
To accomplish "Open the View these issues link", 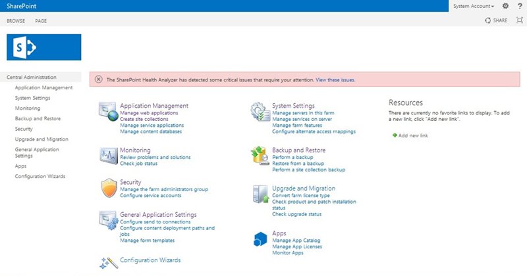I will pyautogui.click(x=335, y=80).
